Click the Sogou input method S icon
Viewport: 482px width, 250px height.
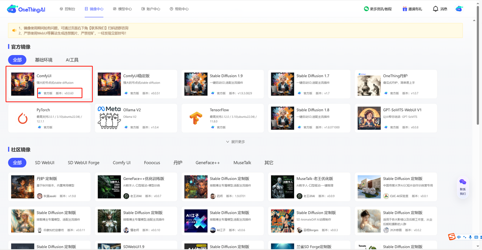(x=452, y=237)
